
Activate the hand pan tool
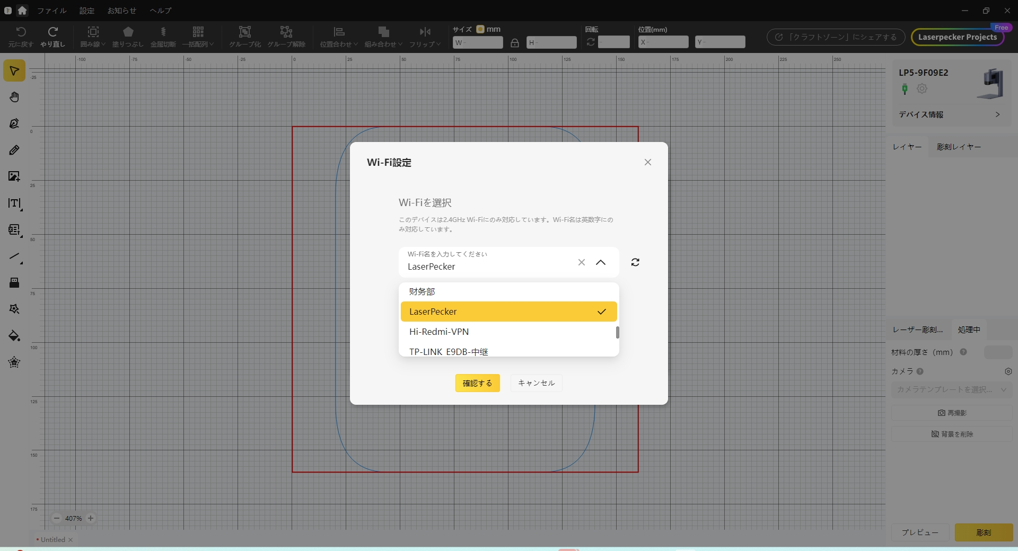pos(14,97)
